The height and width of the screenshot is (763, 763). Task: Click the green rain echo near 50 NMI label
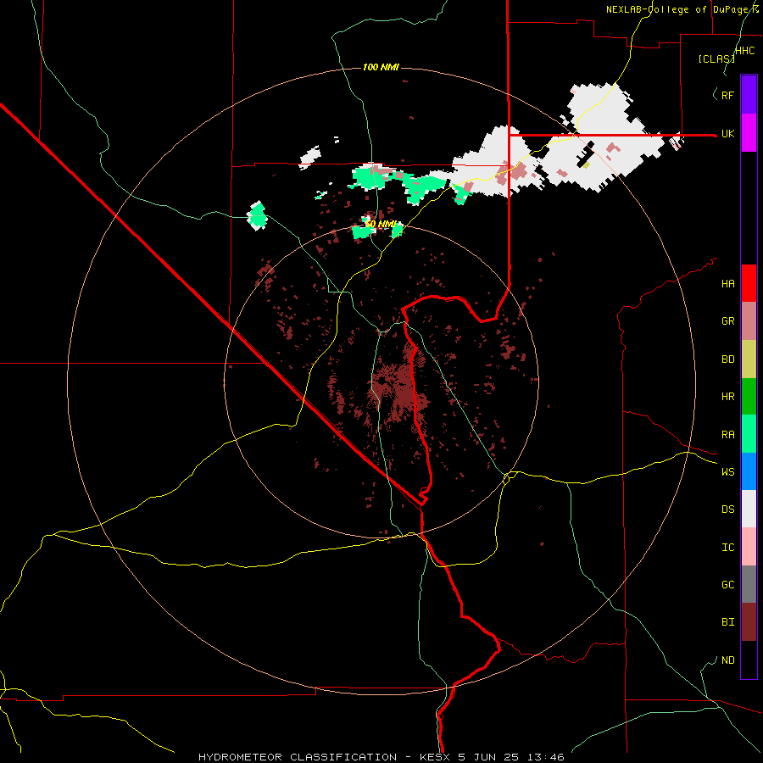[363, 231]
